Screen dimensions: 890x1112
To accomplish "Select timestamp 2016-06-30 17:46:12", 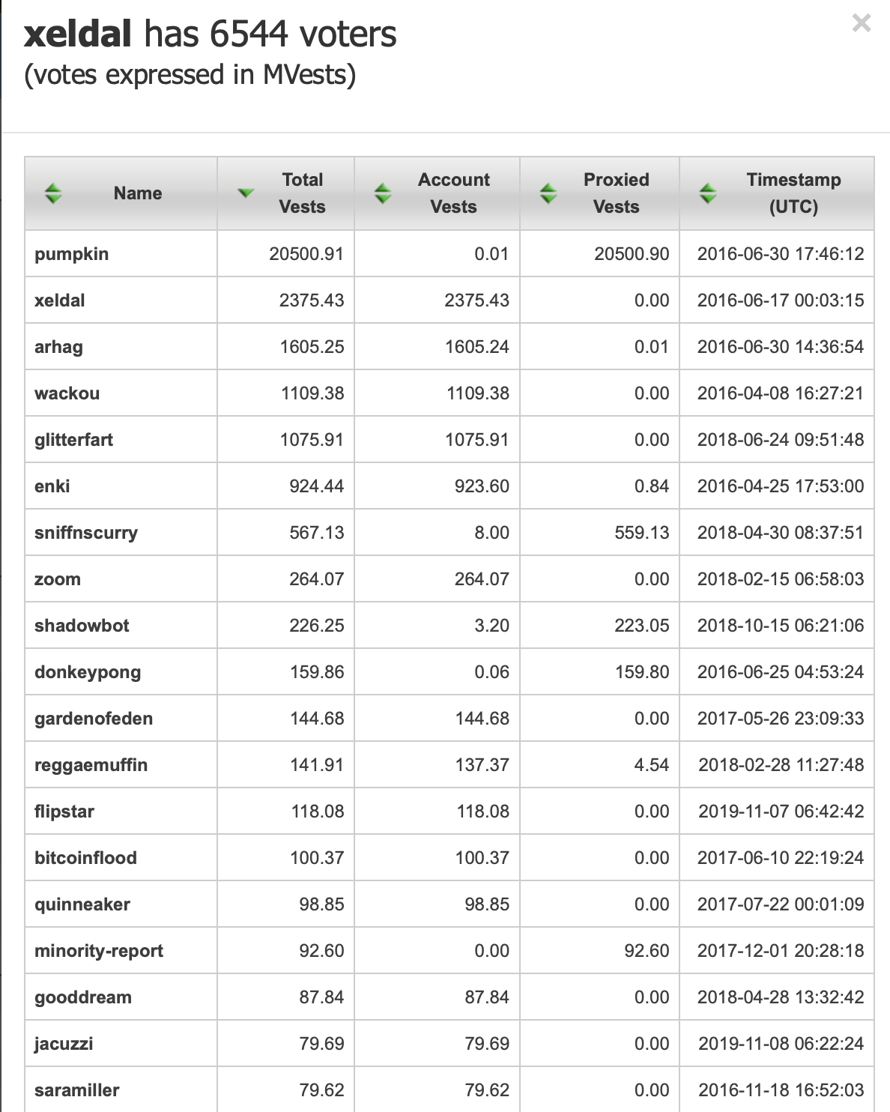I will (781, 254).
